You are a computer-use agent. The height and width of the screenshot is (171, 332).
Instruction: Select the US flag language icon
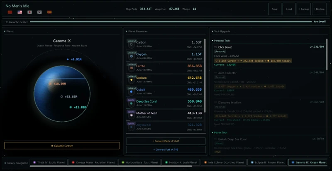(20, 12)
